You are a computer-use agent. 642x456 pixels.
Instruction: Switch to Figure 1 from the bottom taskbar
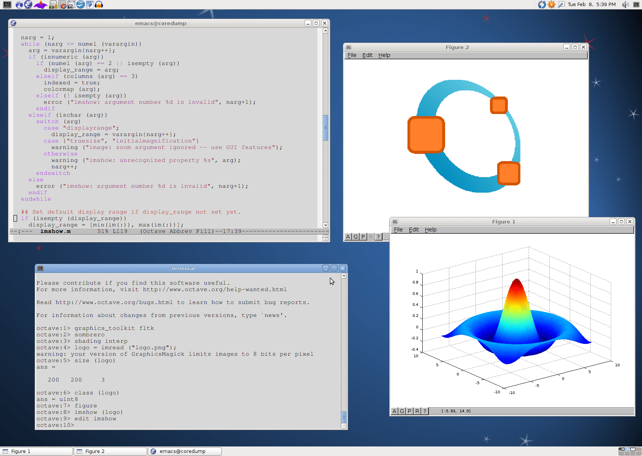36,451
